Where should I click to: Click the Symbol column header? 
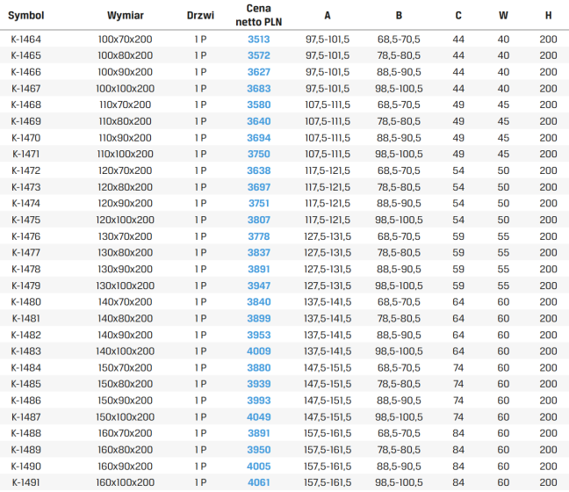[25, 16]
